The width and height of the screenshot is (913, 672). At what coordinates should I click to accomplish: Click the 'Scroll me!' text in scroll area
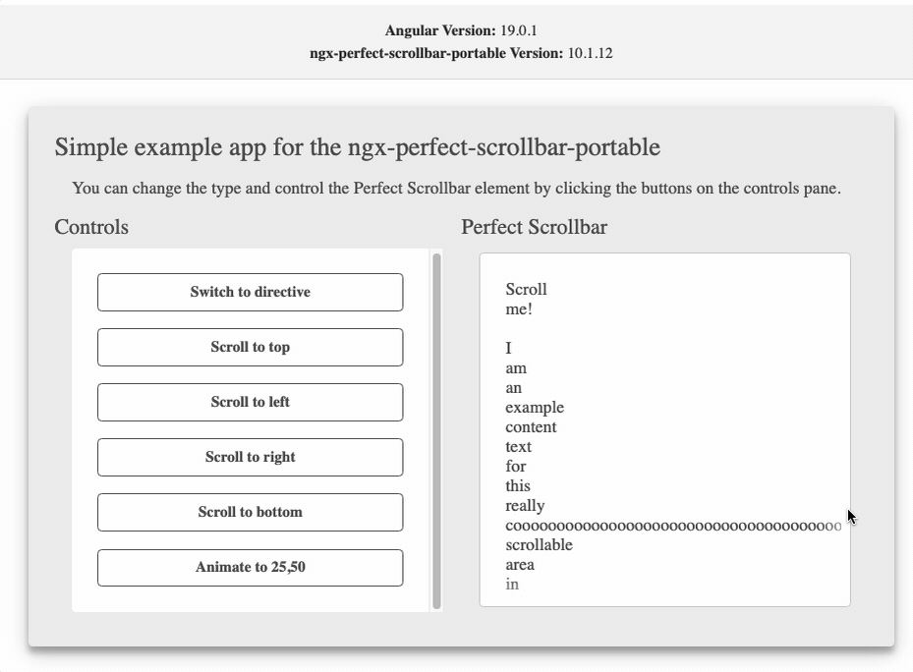pyautogui.click(x=526, y=300)
